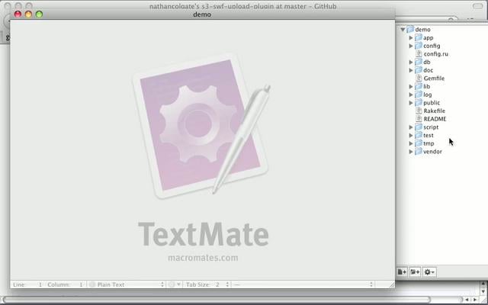Expand the log folder
The width and height of the screenshot is (488, 305).
(411, 95)
